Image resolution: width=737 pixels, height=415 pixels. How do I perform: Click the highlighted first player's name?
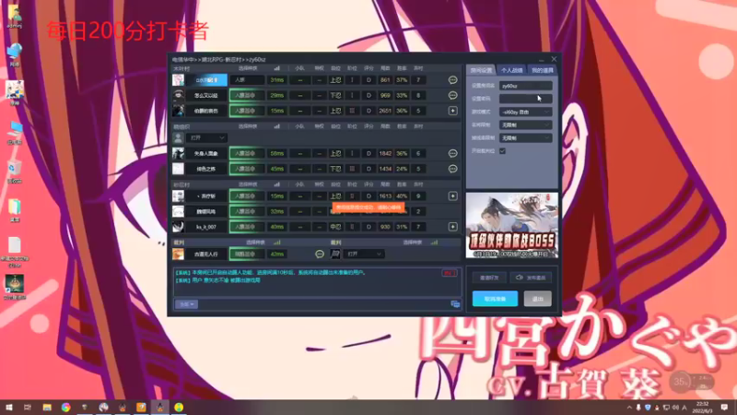pyautogui.click(x=206, y=80)
